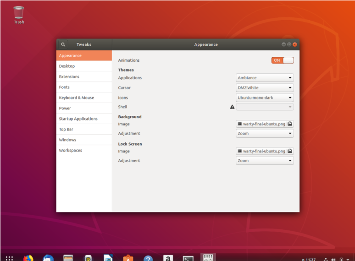Image resolution: width=355 pixels, height=261 pixels.
Task: Open the Background Adjustment dropdown showing Zoom
Action: tap(265, 133)
